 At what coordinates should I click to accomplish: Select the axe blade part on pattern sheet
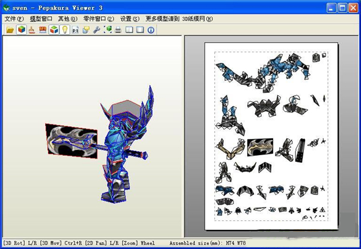[260, 146]
